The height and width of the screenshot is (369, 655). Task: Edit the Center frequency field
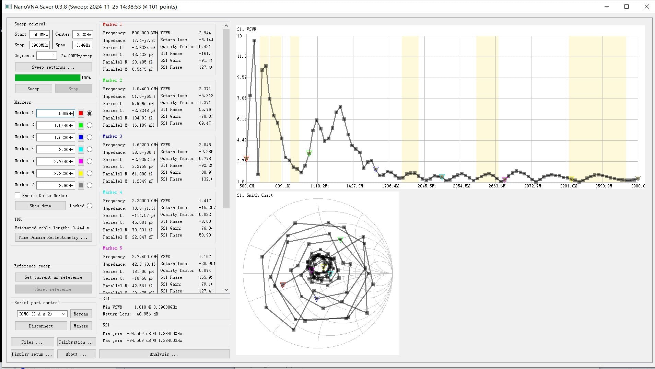(83, 34)
